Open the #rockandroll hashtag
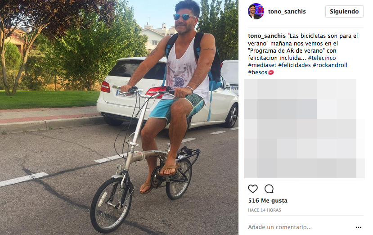The width and height of the screenshot is (373, 235). point(330,65)
